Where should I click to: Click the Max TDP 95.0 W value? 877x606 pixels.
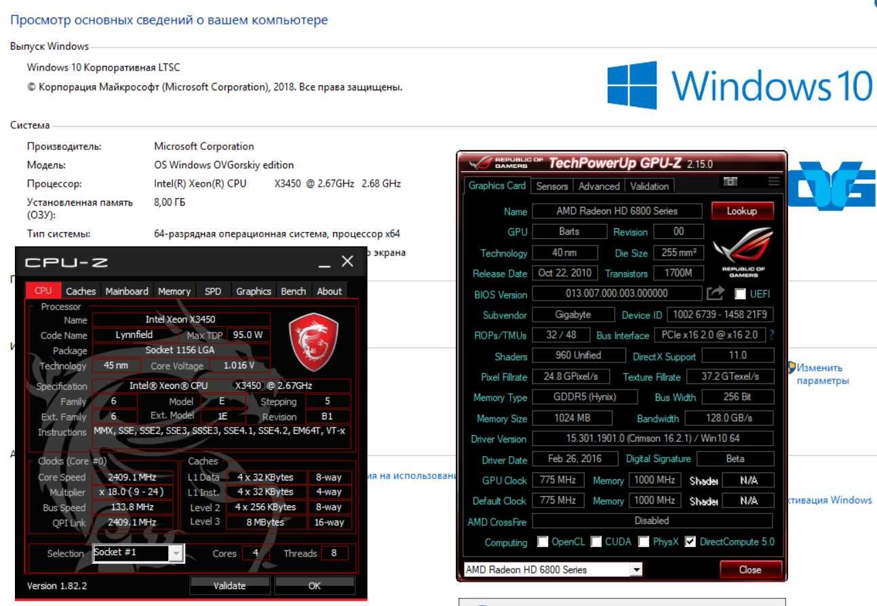click(x=248, y=335)
